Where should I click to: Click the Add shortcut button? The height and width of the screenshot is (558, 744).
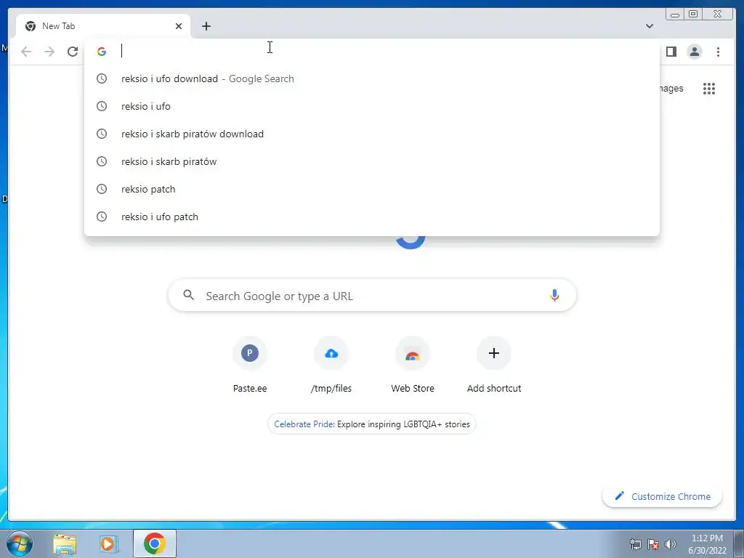494,365
